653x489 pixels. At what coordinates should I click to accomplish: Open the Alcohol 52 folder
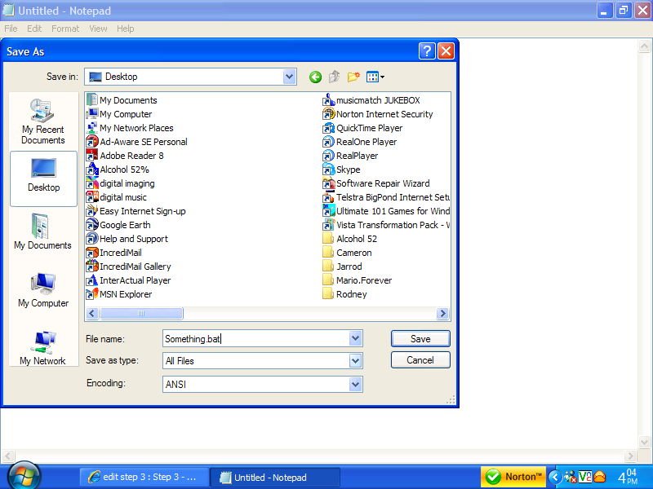pyautogui.click(x=350, y=239)
